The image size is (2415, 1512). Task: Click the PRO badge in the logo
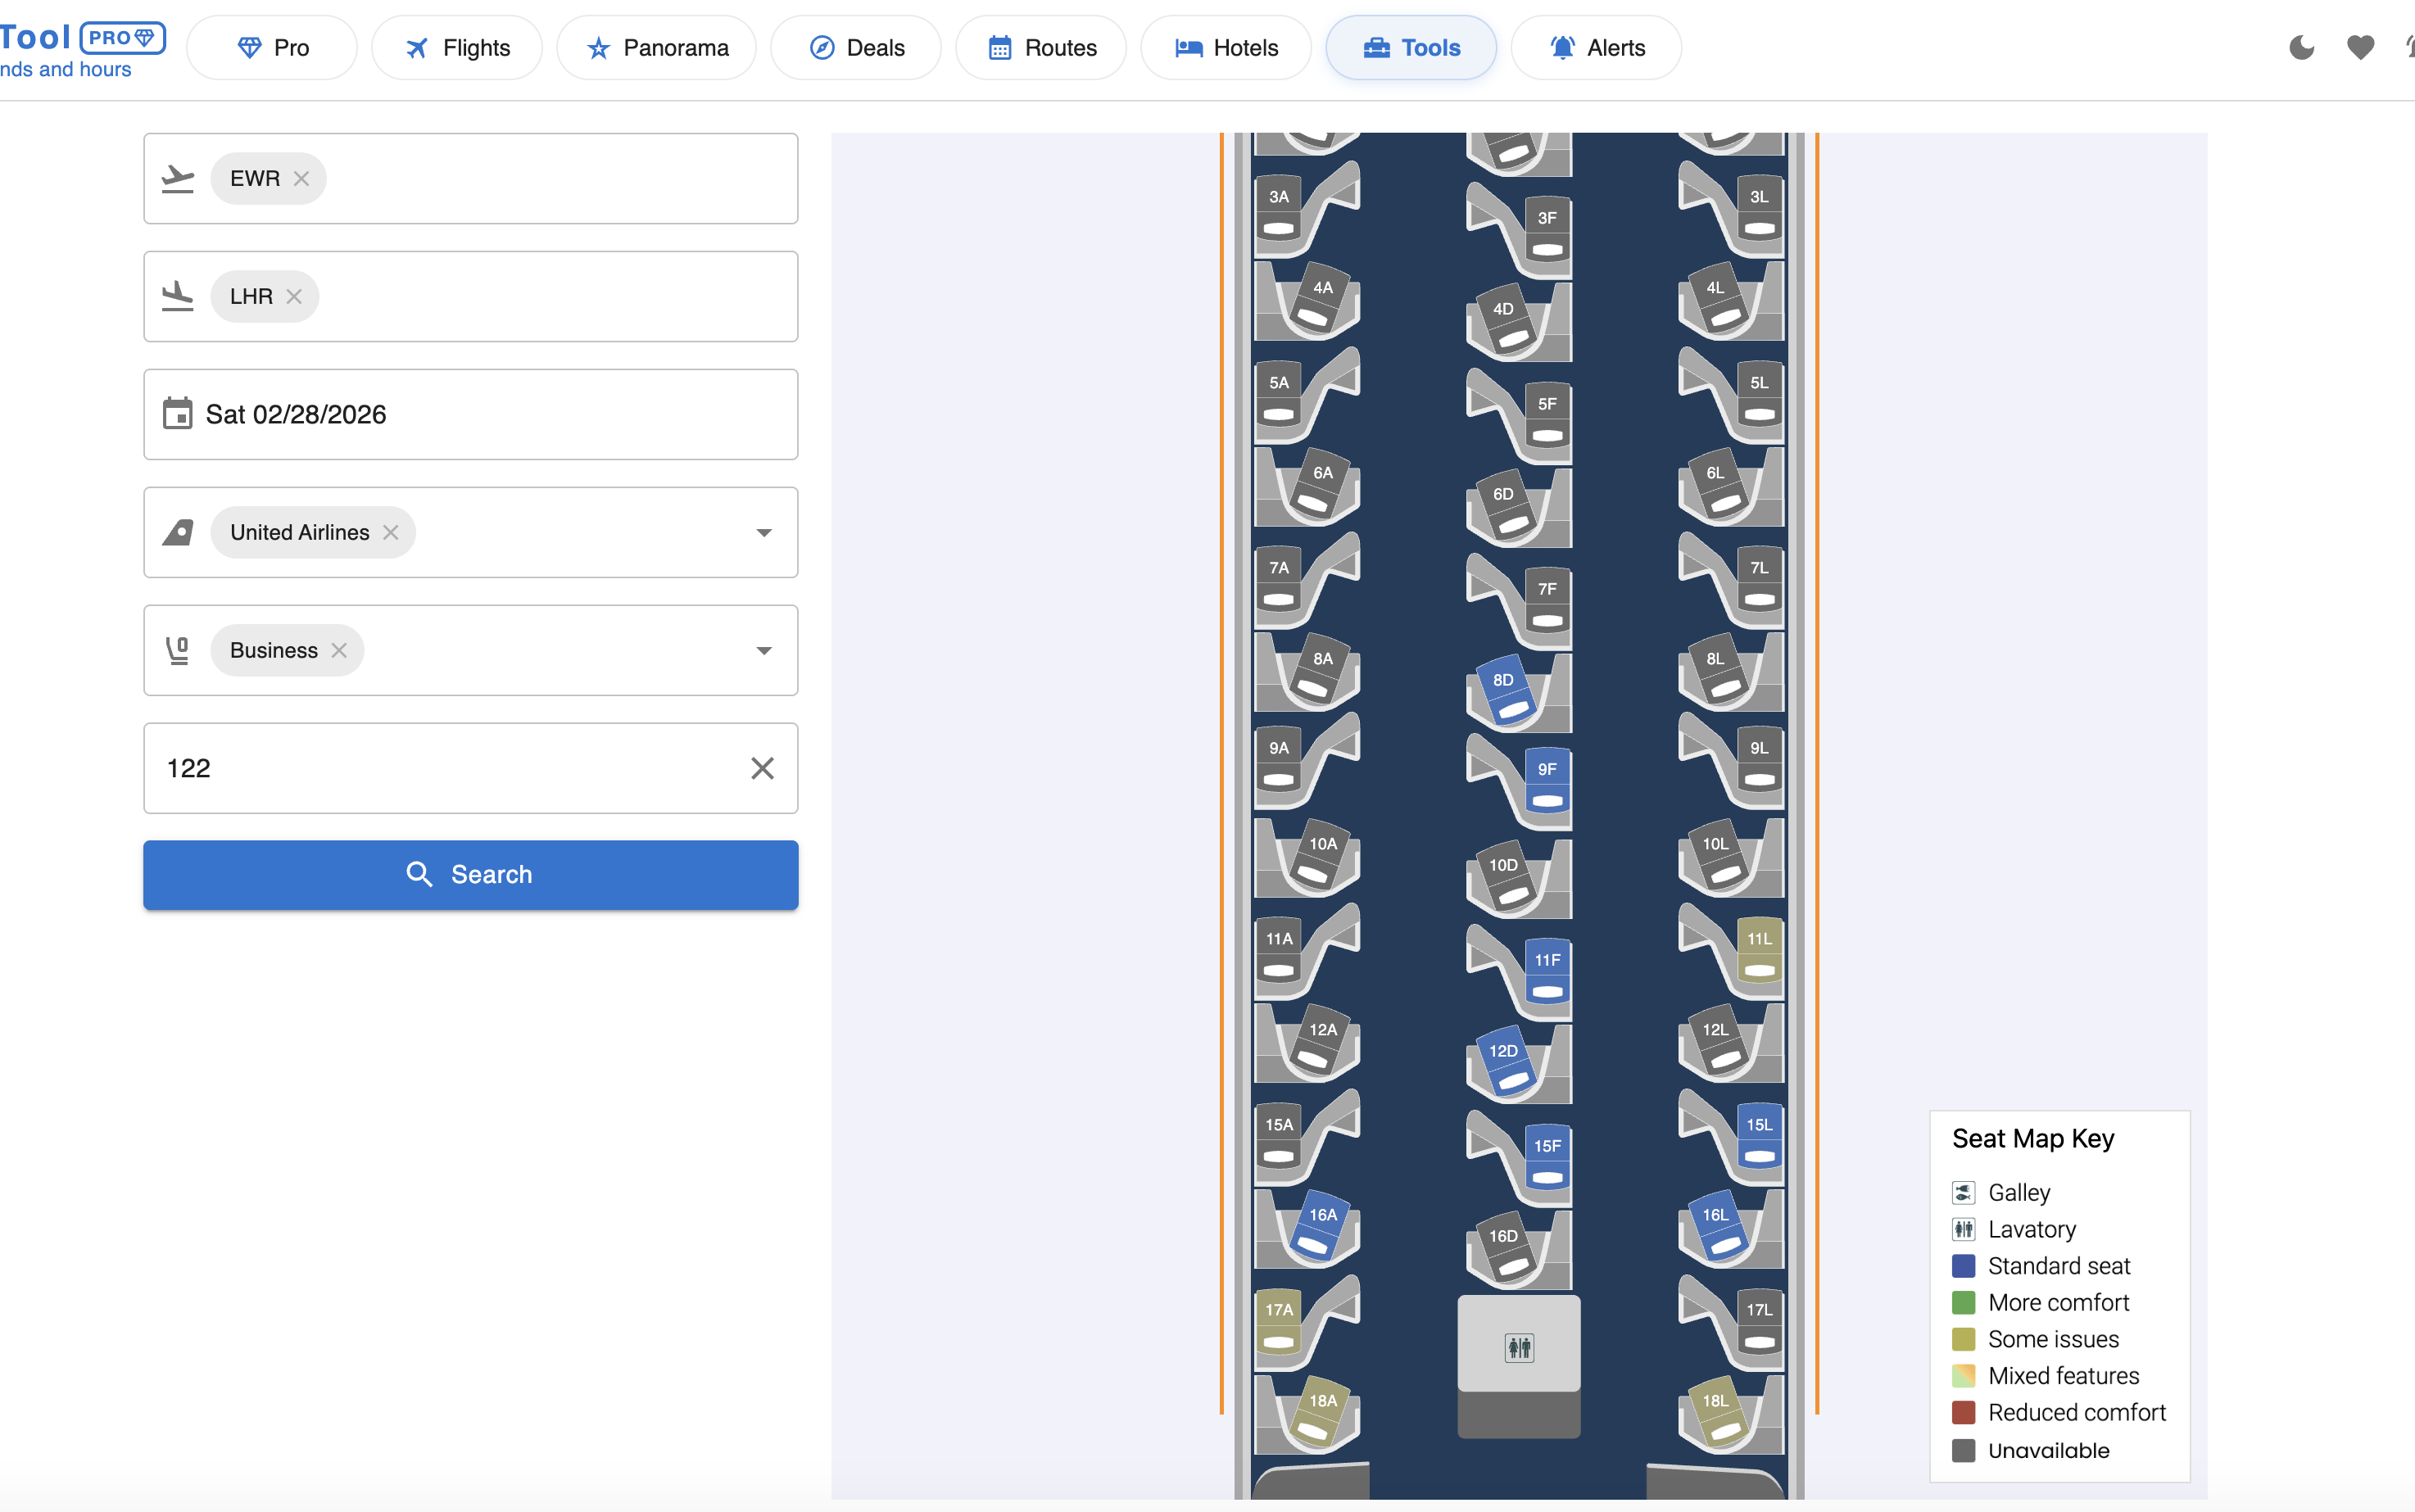122,38
